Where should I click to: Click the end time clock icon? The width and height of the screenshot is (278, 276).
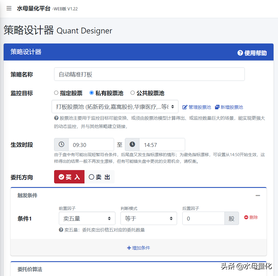pos(132,144)
